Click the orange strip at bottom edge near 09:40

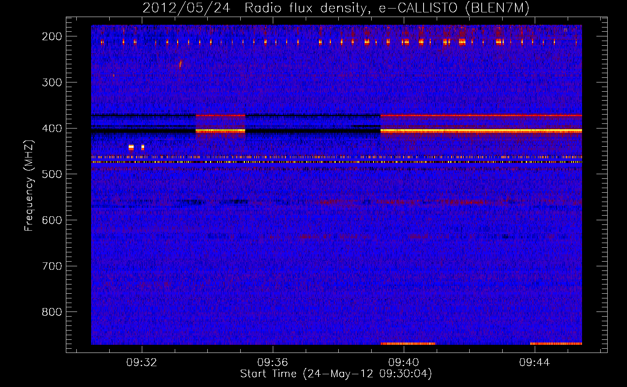[408, 344]
